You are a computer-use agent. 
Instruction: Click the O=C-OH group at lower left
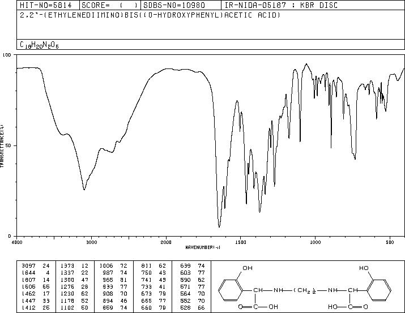point(258,307)
